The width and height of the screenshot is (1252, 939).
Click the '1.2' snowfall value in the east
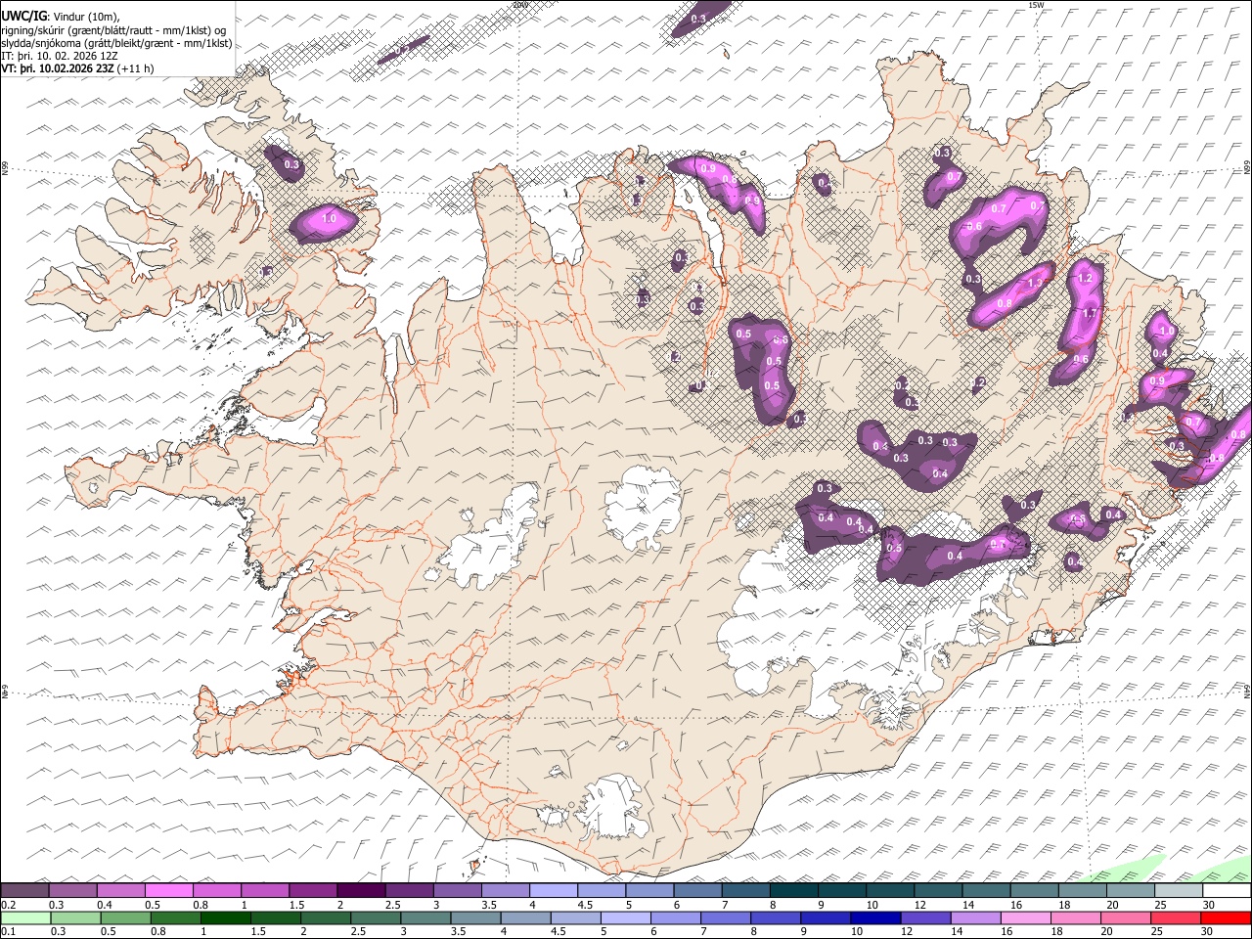click(x=1084, y=279)
